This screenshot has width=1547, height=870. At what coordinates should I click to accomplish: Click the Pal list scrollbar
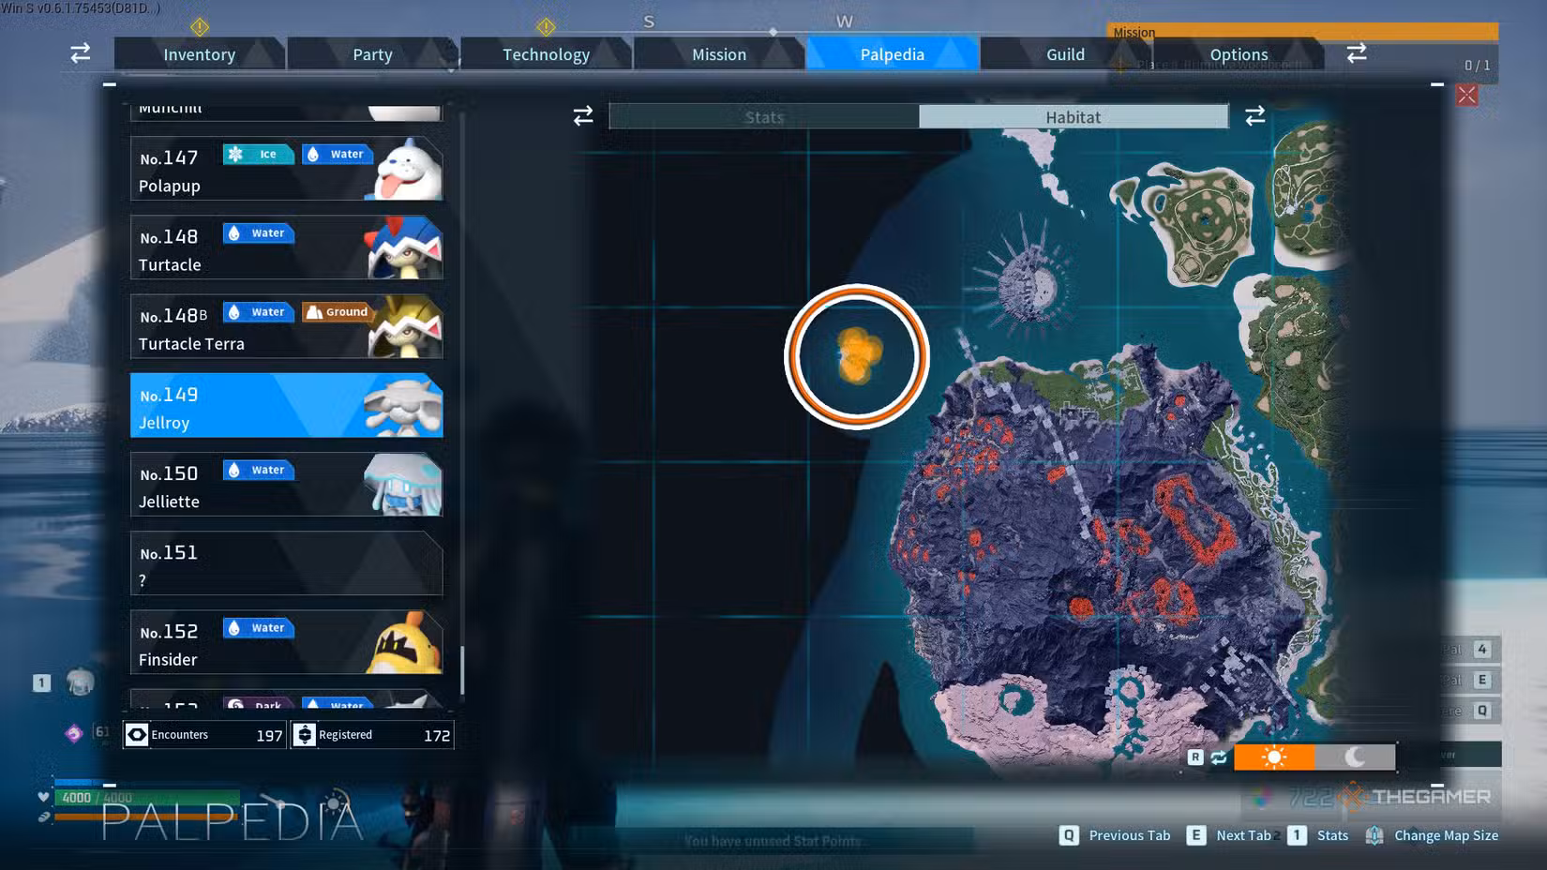pyautogui.click(x=462, y=669)
